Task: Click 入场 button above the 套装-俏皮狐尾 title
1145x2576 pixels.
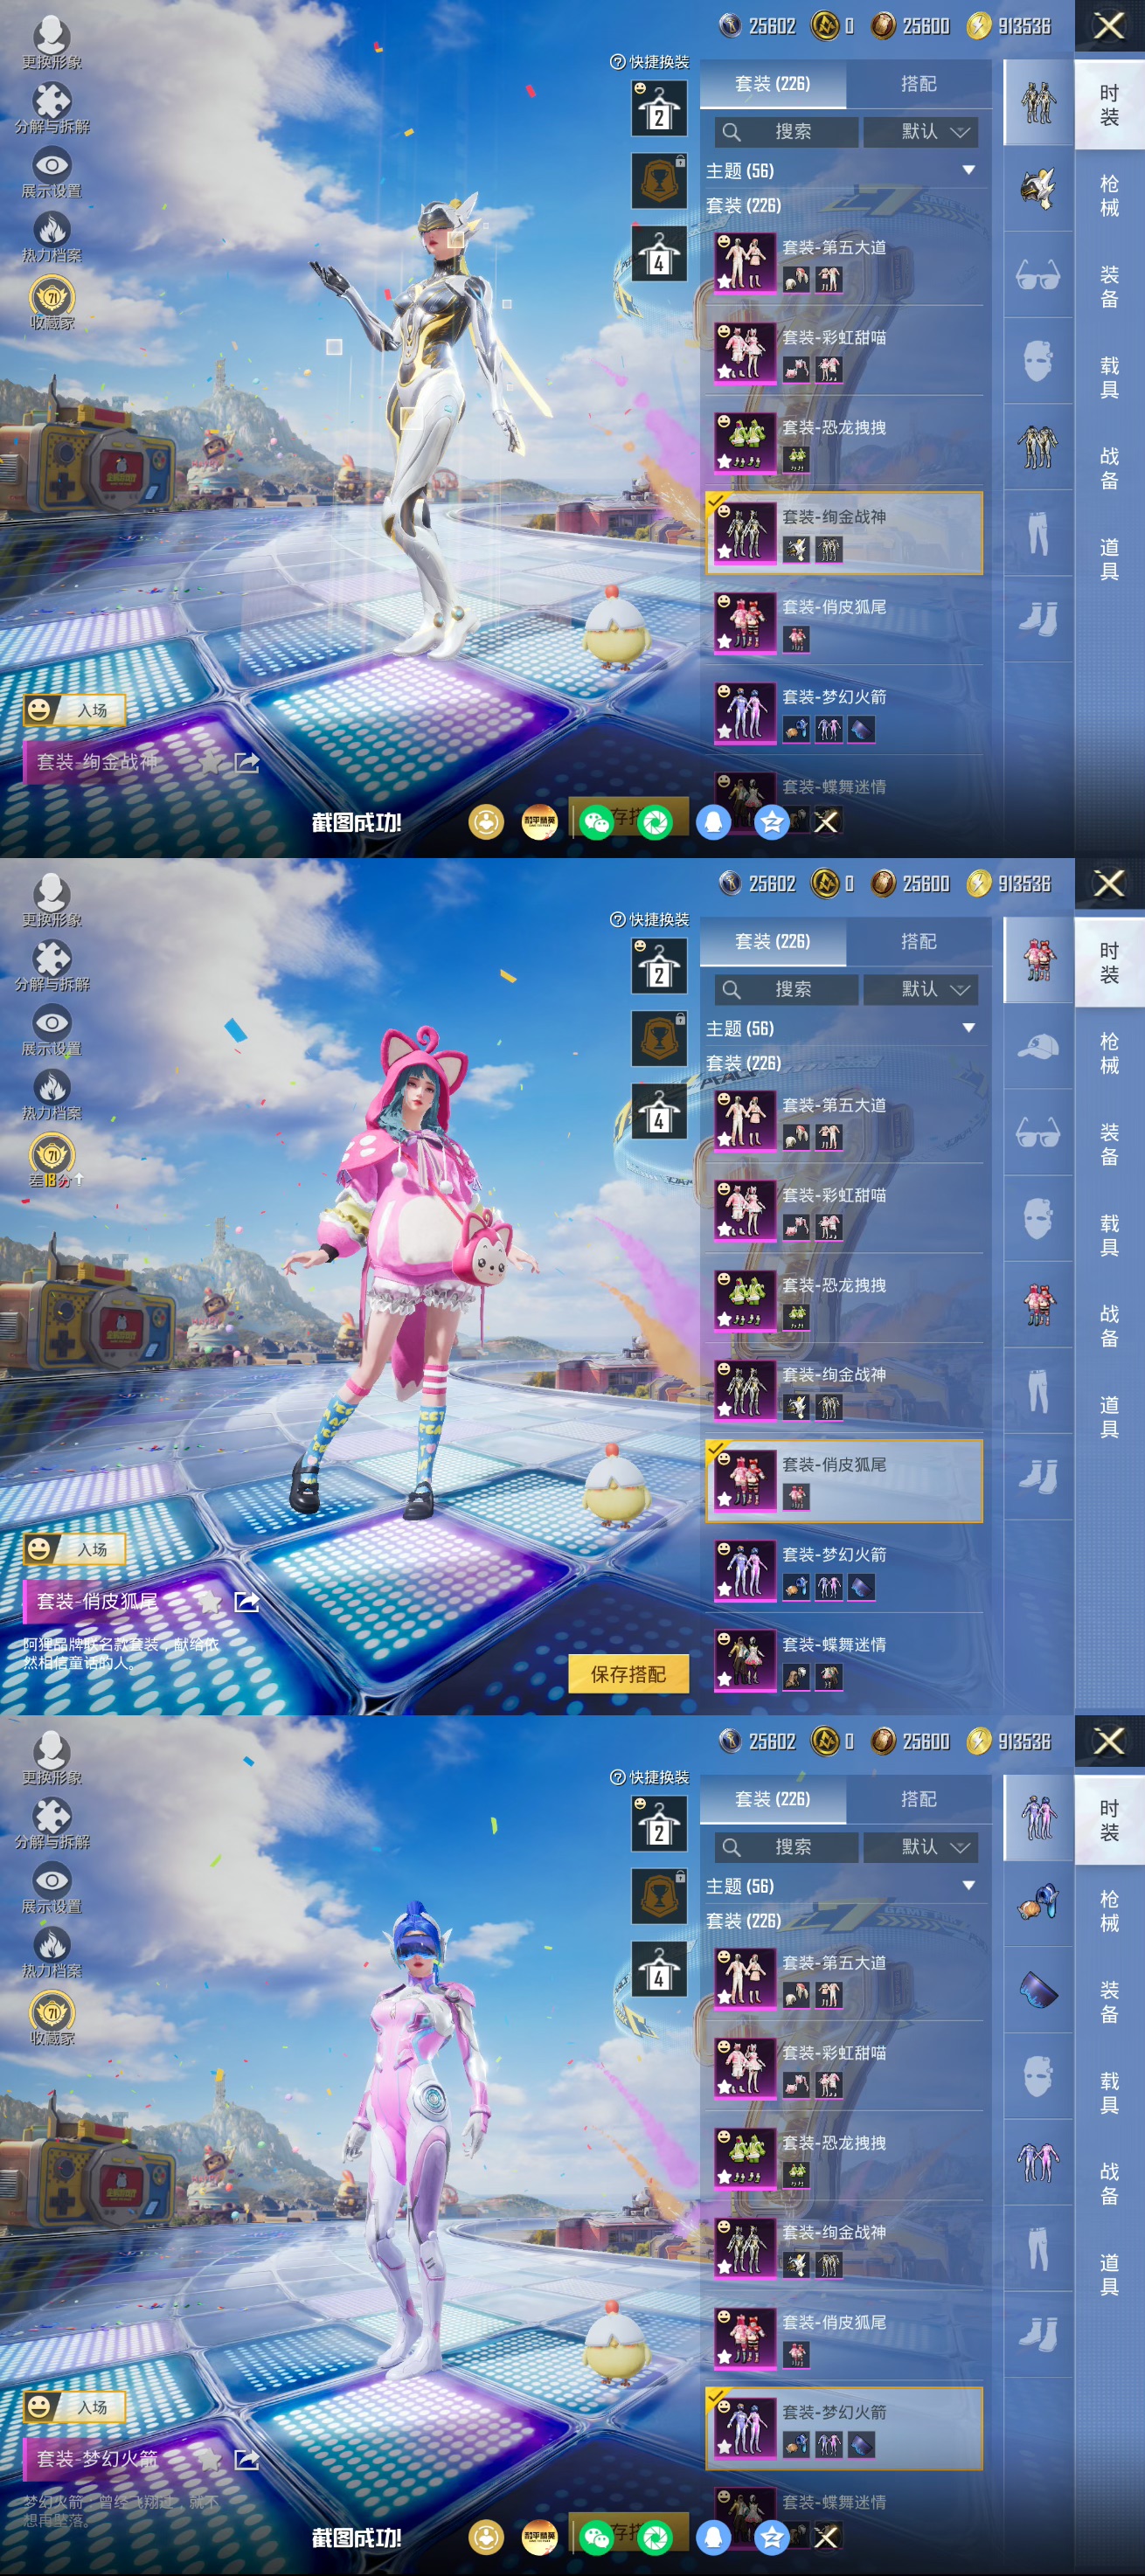Action: click(x=76, y=1549)
